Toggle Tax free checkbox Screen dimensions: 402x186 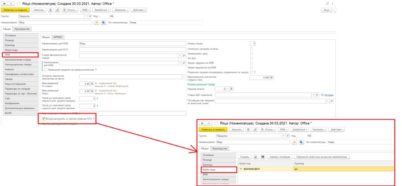point(251,58)
